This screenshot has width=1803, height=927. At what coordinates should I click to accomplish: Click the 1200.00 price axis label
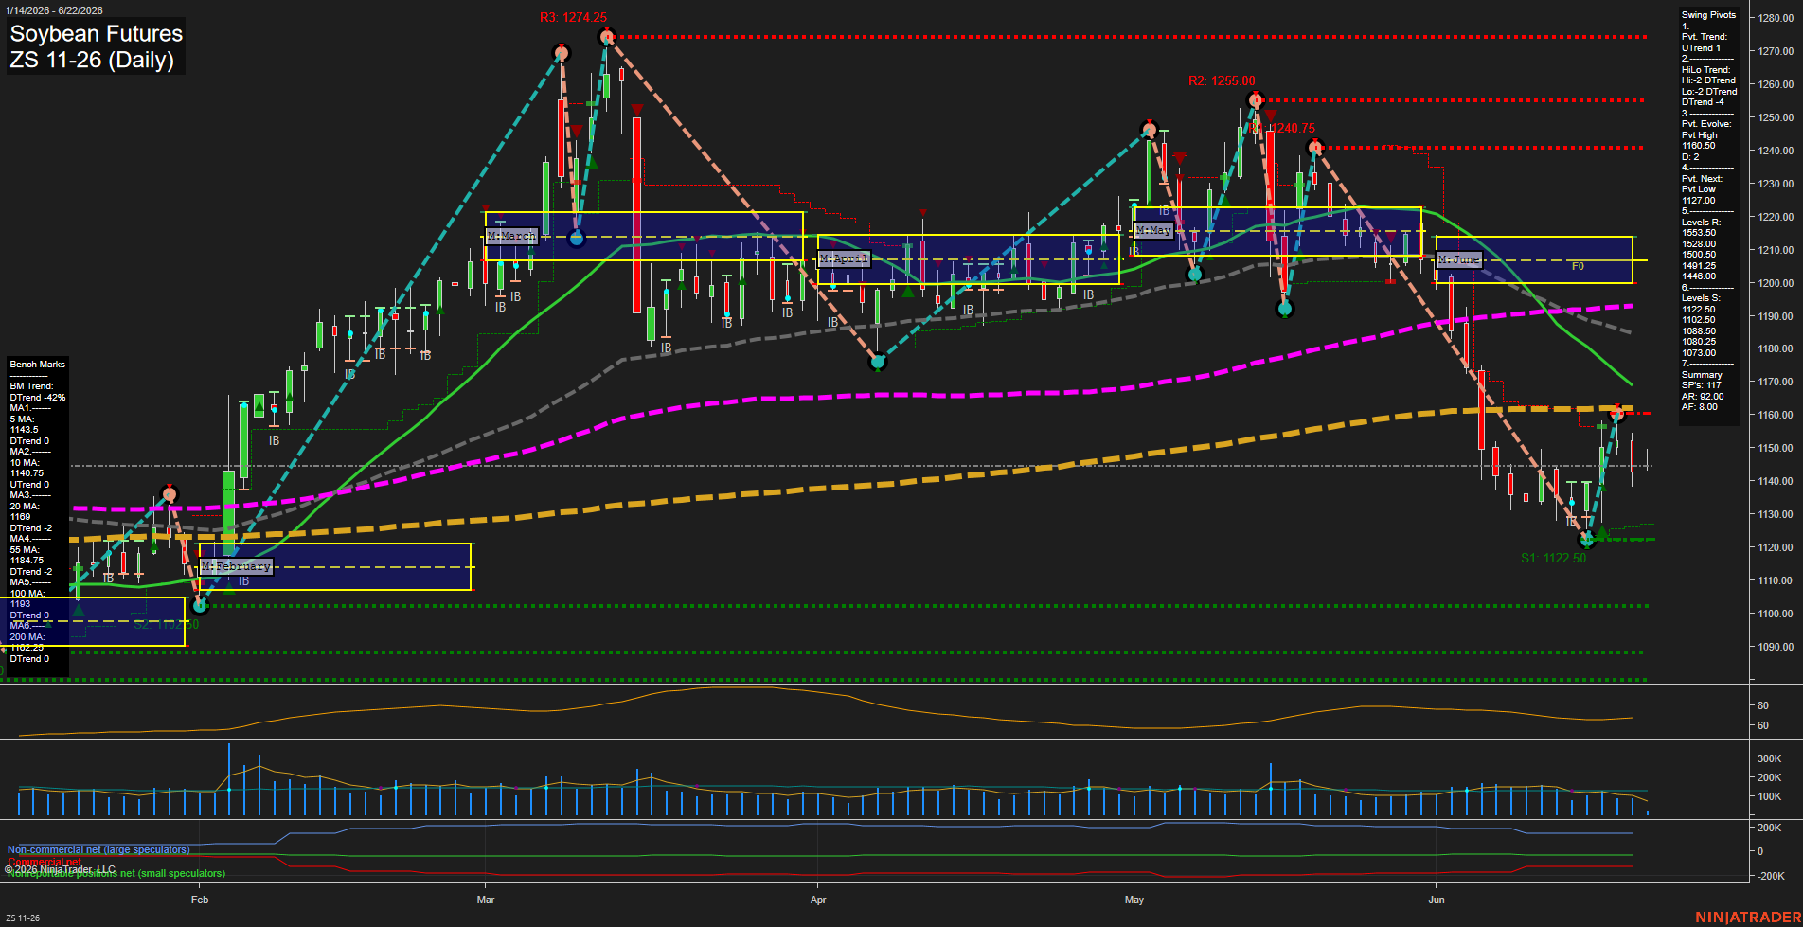[x=1776, y=283]
